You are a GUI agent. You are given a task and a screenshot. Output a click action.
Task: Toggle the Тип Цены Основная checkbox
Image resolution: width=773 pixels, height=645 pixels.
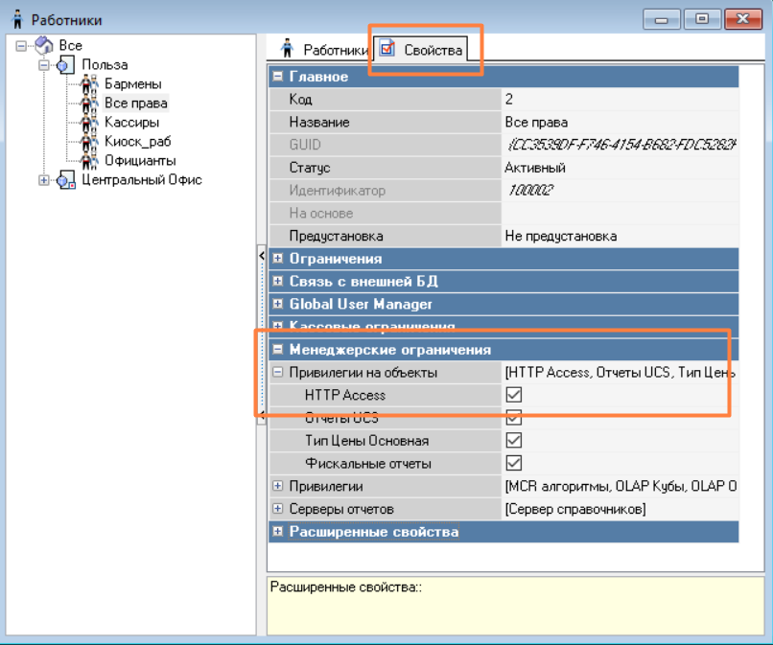pyautogui.click(x=514, y=441)
